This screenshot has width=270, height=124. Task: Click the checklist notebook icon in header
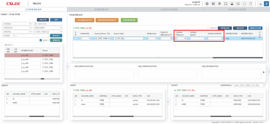pos(244,4)
